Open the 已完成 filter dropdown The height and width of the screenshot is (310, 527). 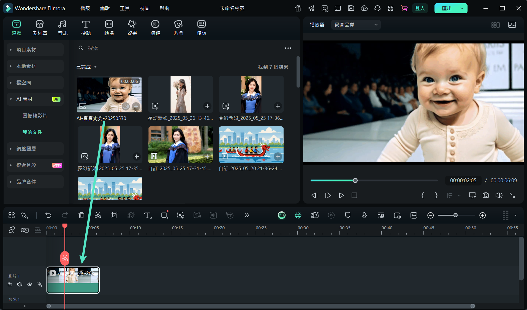86,67
